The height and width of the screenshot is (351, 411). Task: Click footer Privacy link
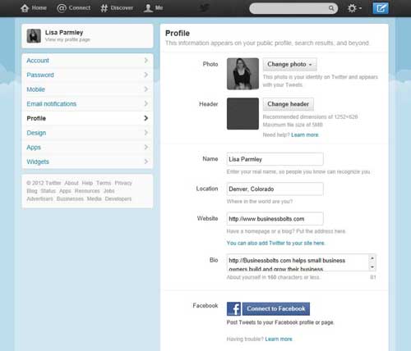[123, 183]
